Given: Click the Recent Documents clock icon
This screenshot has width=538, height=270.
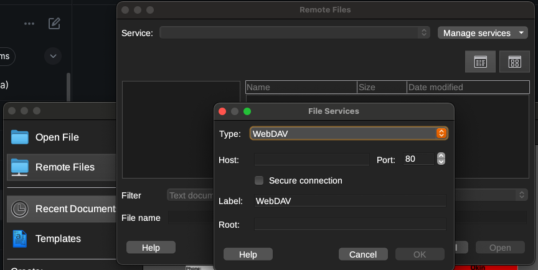Looking at the screenshot, I should pos(20,208).
